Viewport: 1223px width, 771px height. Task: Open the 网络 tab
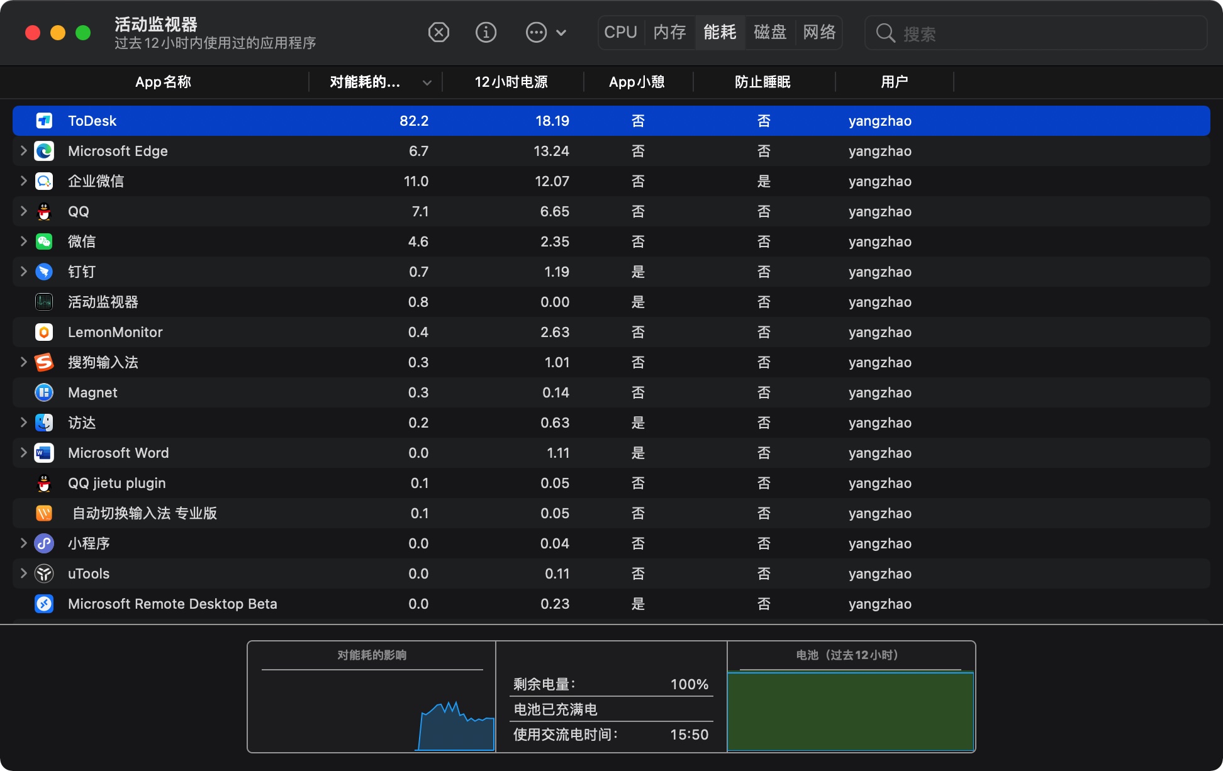pos(819,32)
